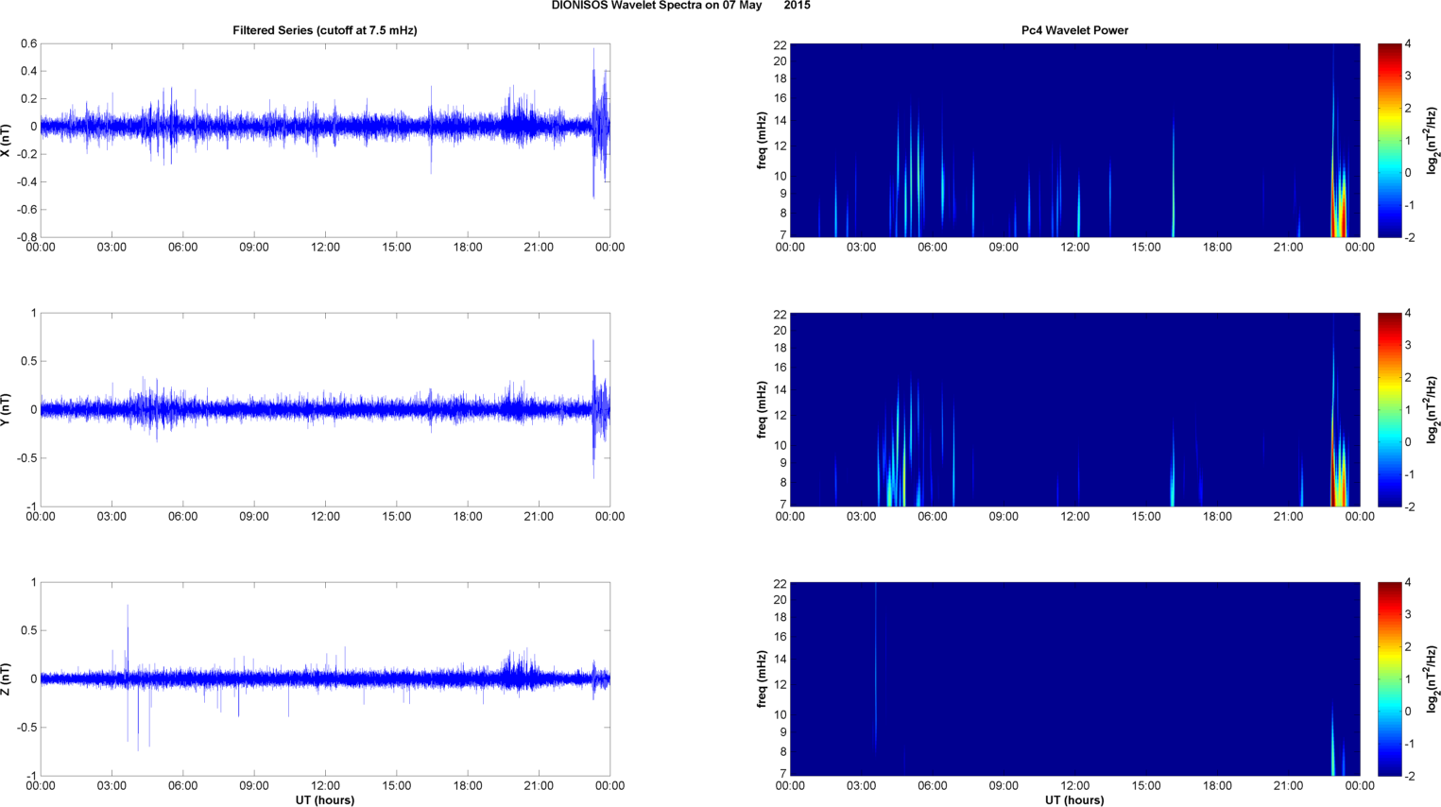Click 'freq (mHz)' label of the bottom spectrogram
1441x807 pixels.
(762, 678)
